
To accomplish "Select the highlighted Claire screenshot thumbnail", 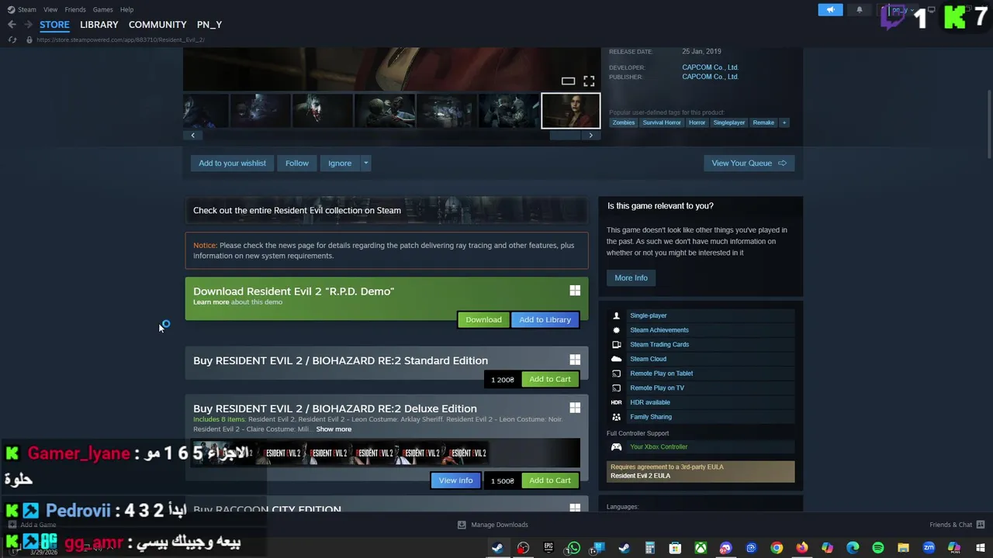I will click(x=570, y=110).
